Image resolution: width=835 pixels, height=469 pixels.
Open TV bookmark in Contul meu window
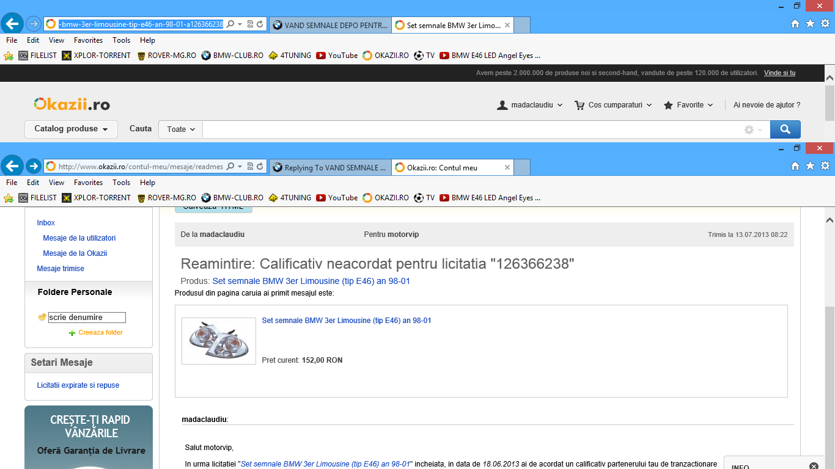pyautogui.click(x=424, y=198)
